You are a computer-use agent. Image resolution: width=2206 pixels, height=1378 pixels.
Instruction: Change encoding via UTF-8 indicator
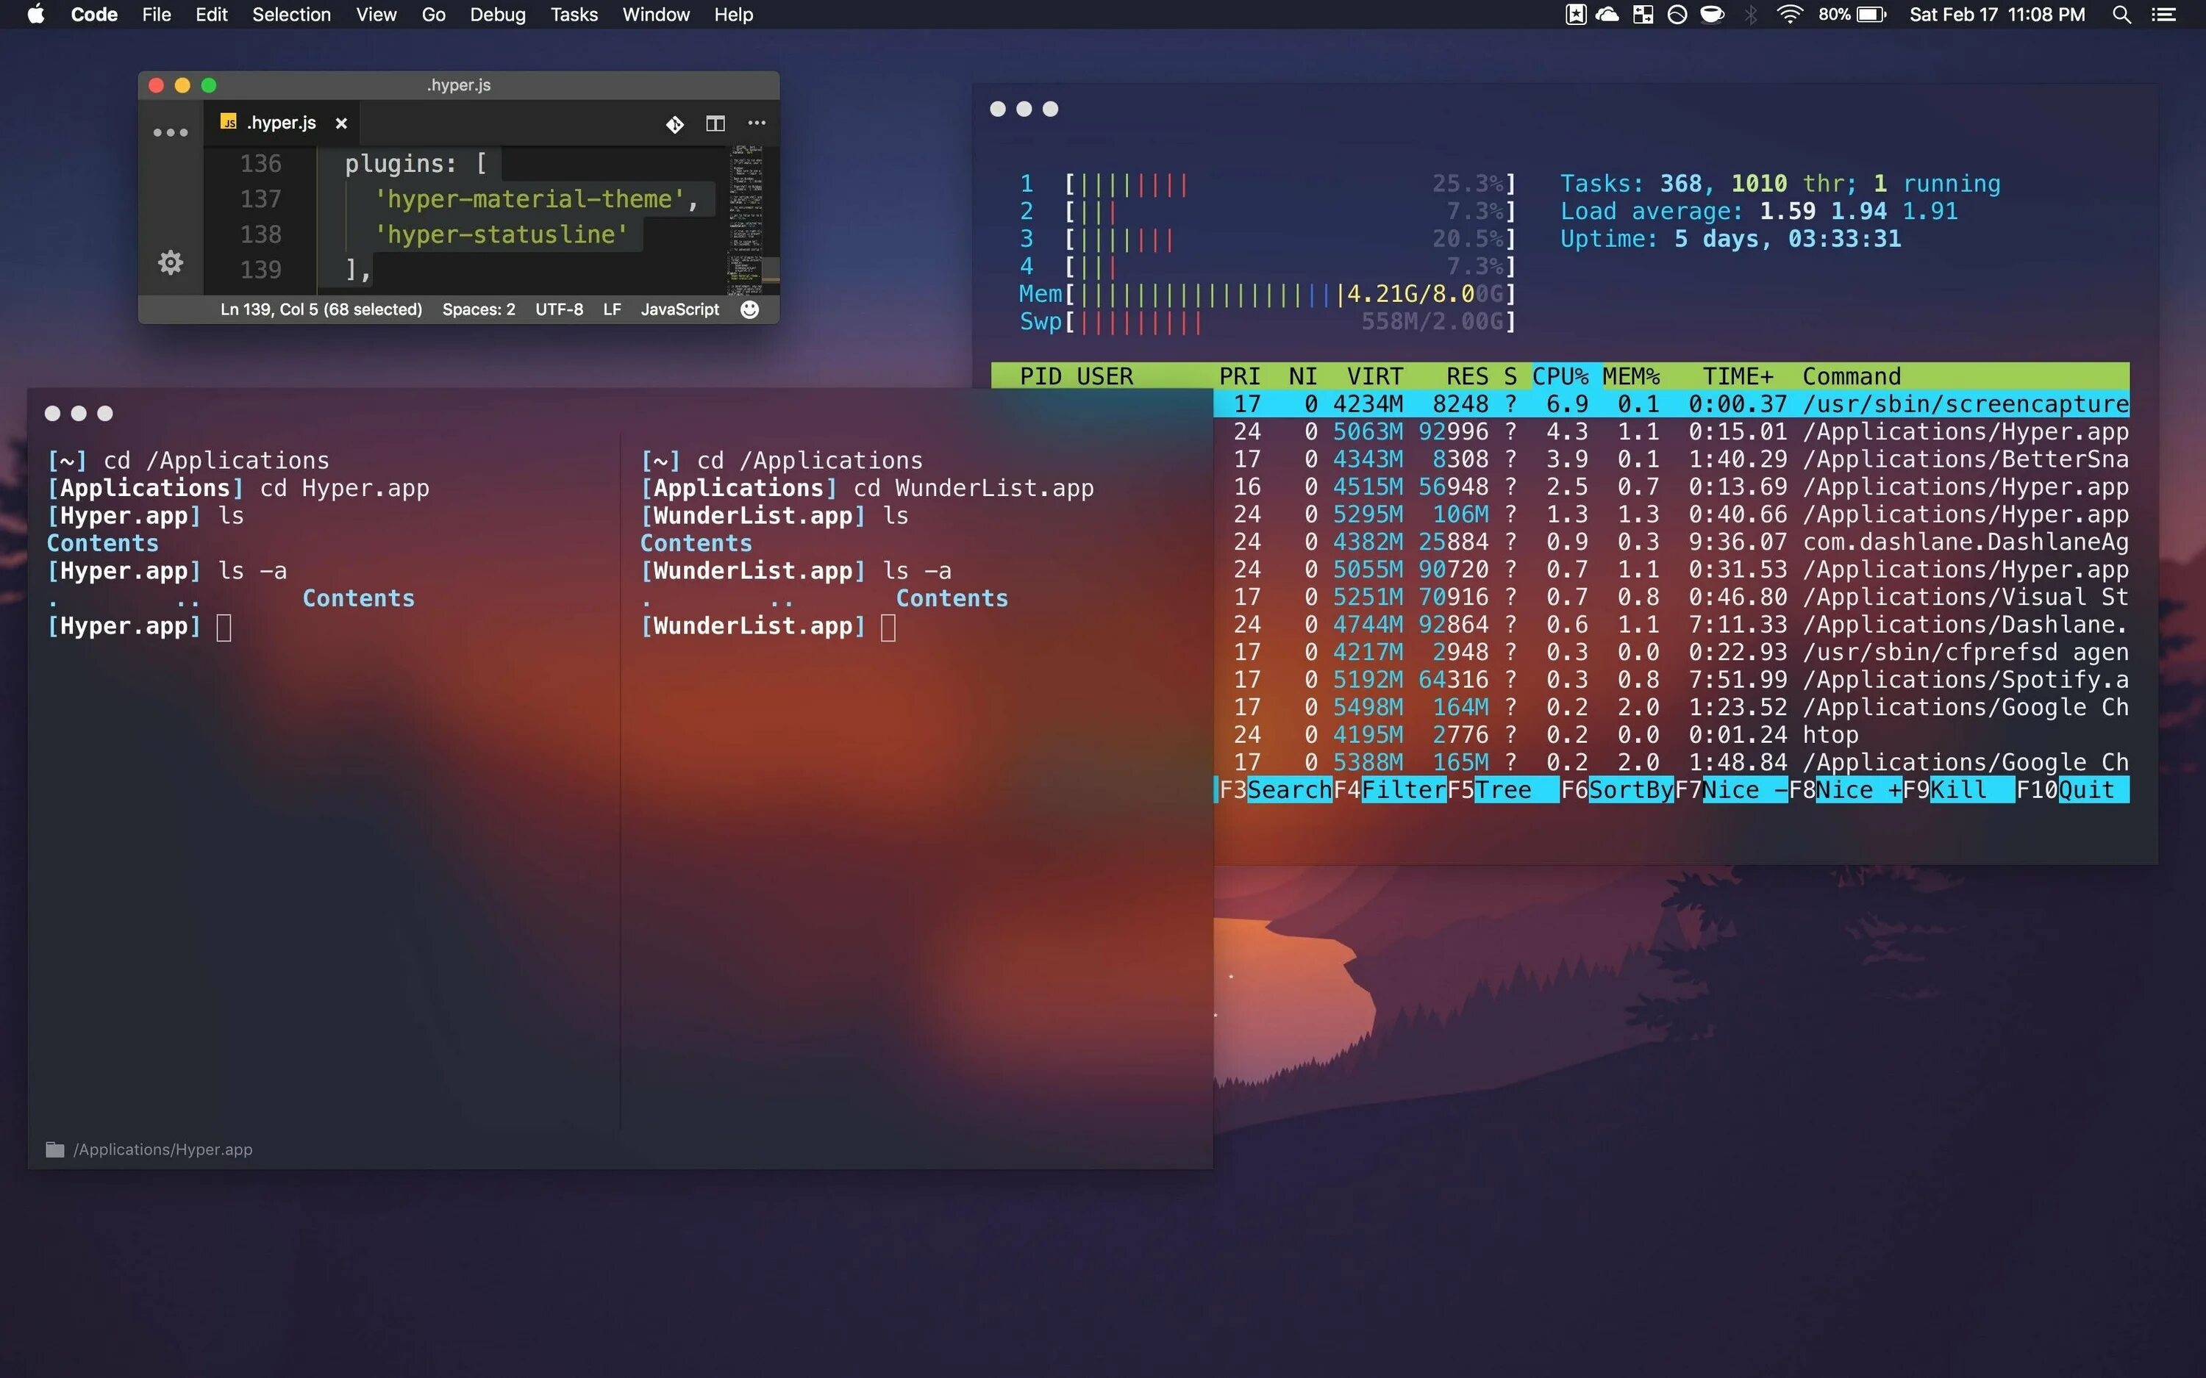559,310
